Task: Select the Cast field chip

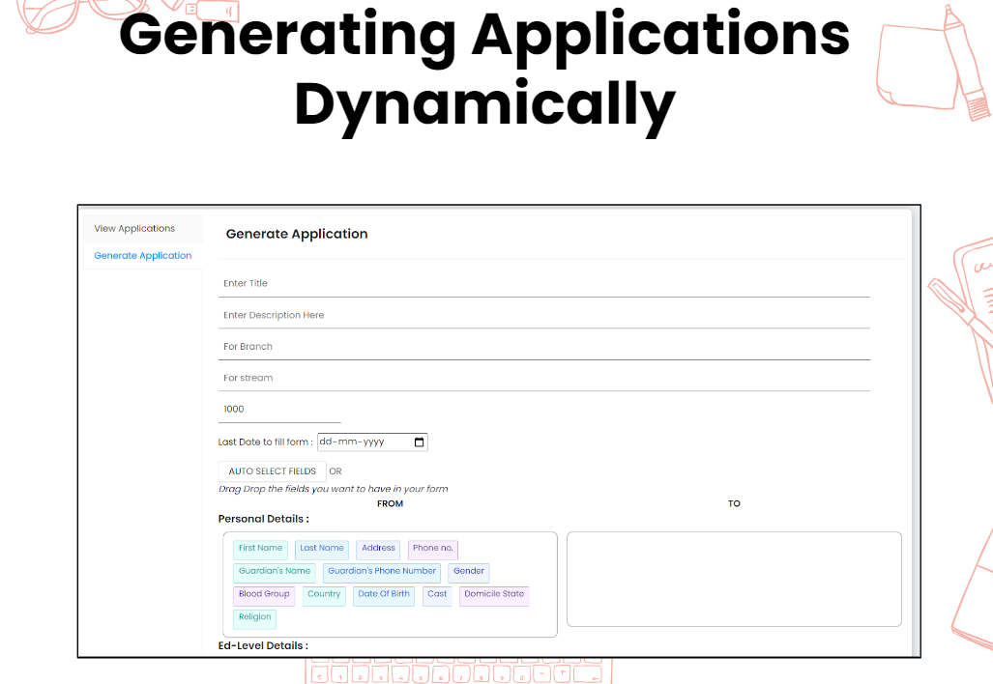Action: click(x=437, y=595)
